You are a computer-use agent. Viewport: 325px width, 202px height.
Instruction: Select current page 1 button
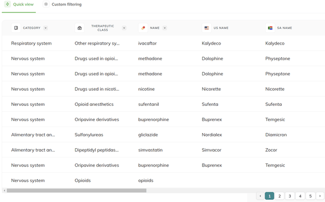pyautogui.click(x=269, y=196)
